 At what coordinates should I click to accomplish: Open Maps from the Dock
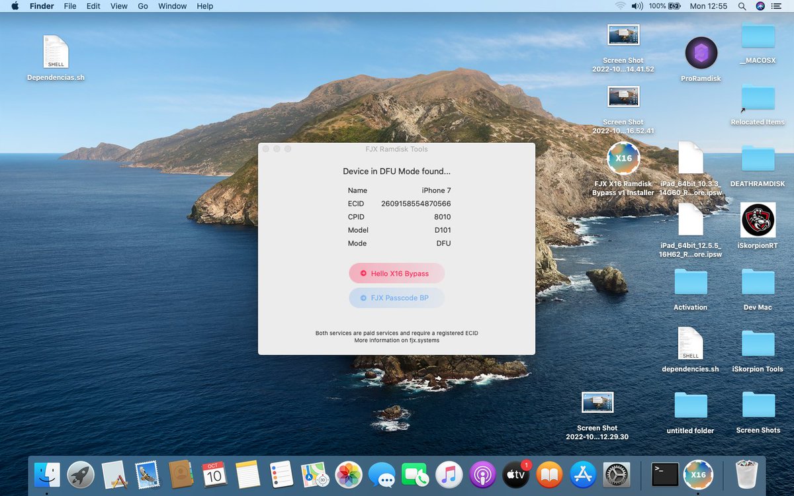(314, 474)
